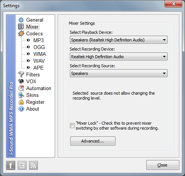Click the VOX speaker icon
Image resolution: width=185 pixels, height=176 pixels.
(21, 81)
